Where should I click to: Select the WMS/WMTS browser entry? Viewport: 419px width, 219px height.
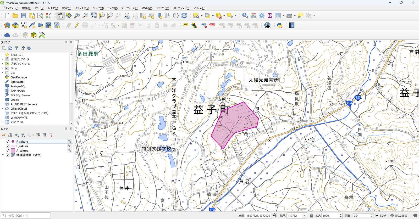click(19, 117)
